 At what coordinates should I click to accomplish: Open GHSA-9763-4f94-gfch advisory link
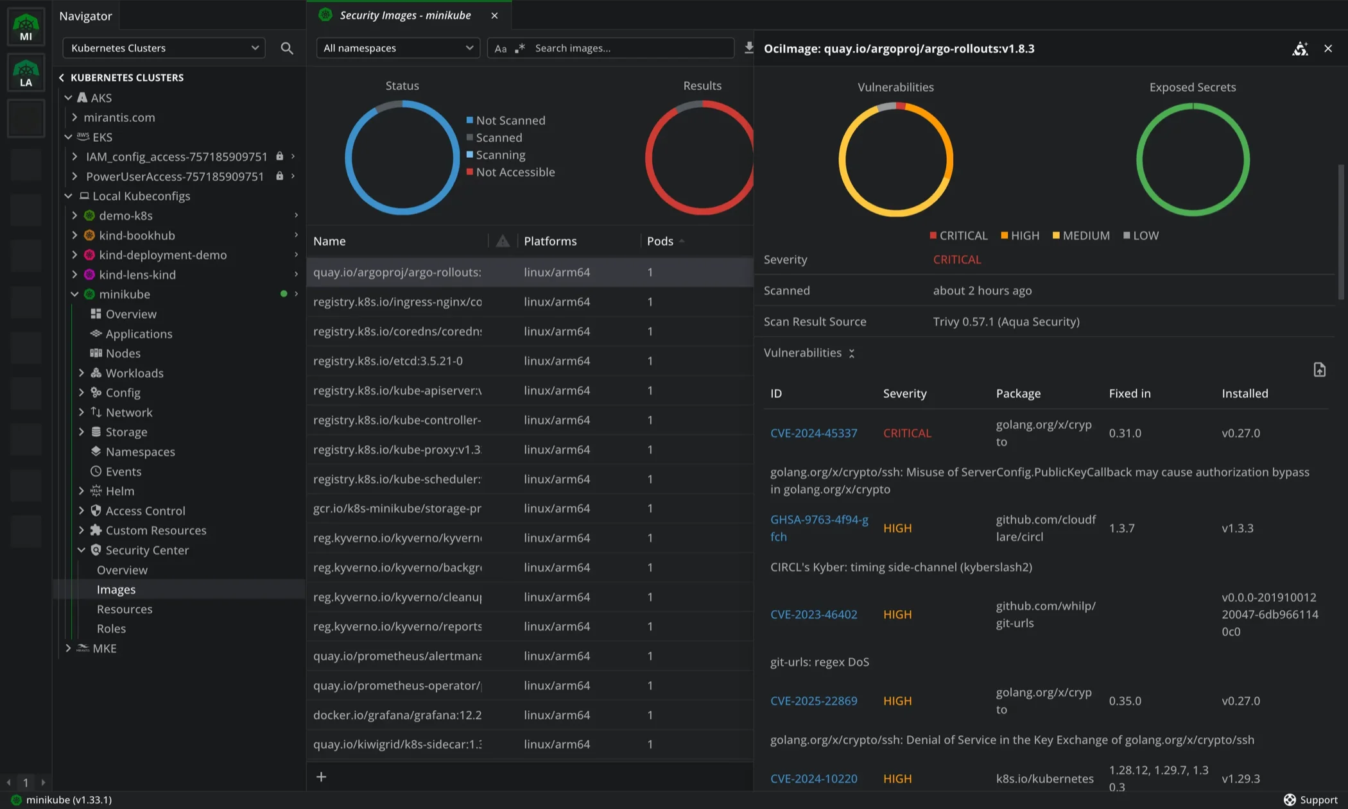tap(819, 528)
